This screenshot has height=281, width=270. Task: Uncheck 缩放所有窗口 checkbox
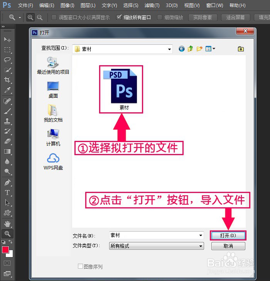[x=119, y=17]
